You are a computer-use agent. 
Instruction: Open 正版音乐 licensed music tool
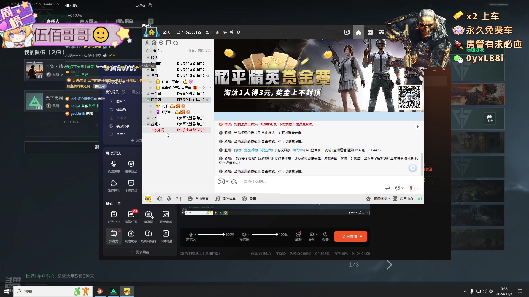(x=166, y=217)
